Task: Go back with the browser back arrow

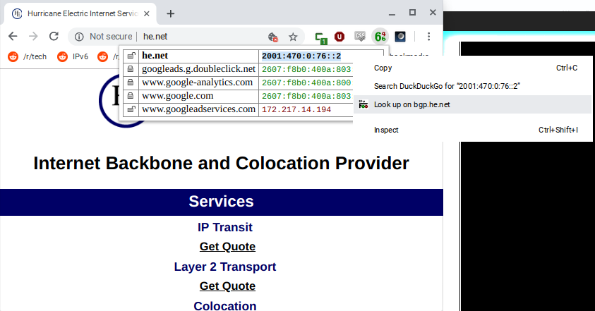Action: click(x=13, y=37)
